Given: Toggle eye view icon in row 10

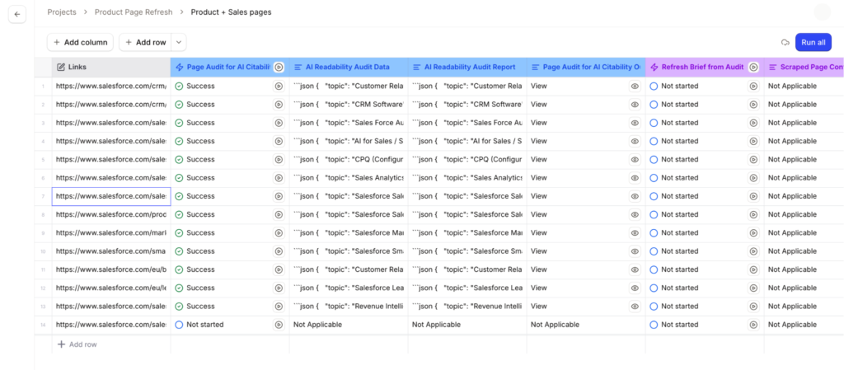Looking at the screenshot, I should coord(635,251).
